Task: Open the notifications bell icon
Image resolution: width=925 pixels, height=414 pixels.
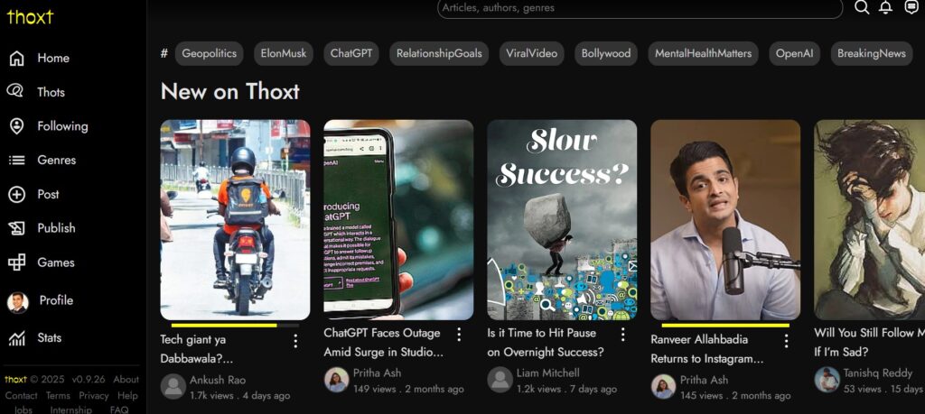Action: click(x=885, y=7)
